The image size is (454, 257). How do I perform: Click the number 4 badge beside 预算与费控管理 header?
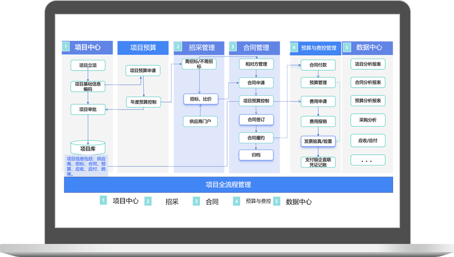point(294,48)
